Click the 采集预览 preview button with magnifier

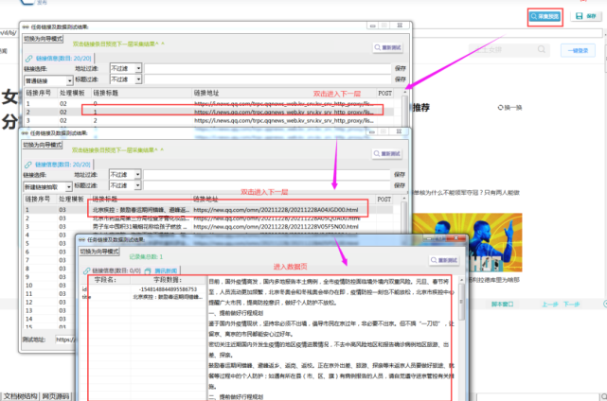click(545, 16)
